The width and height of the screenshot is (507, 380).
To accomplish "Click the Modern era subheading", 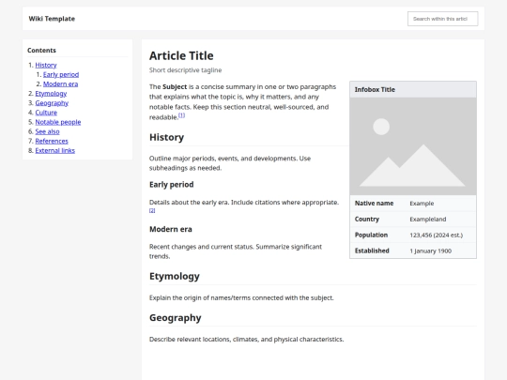I will click(170, 229).
